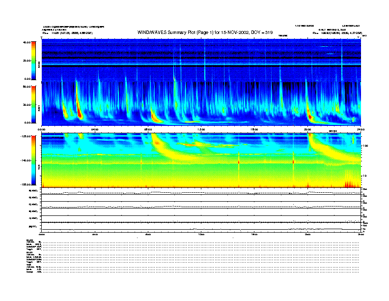Screen dimensions: 389x301
Task: Click 04:00 tick label under RAD1 spectrogram
Action: [95, 129]
